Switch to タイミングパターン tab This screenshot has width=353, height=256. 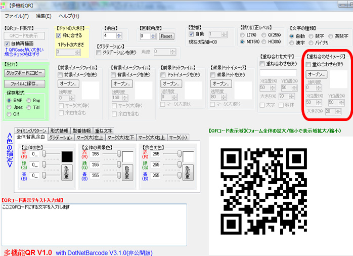tap(31, 131)
